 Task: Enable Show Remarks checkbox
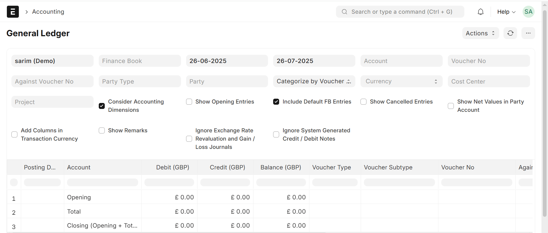(102, 131)
